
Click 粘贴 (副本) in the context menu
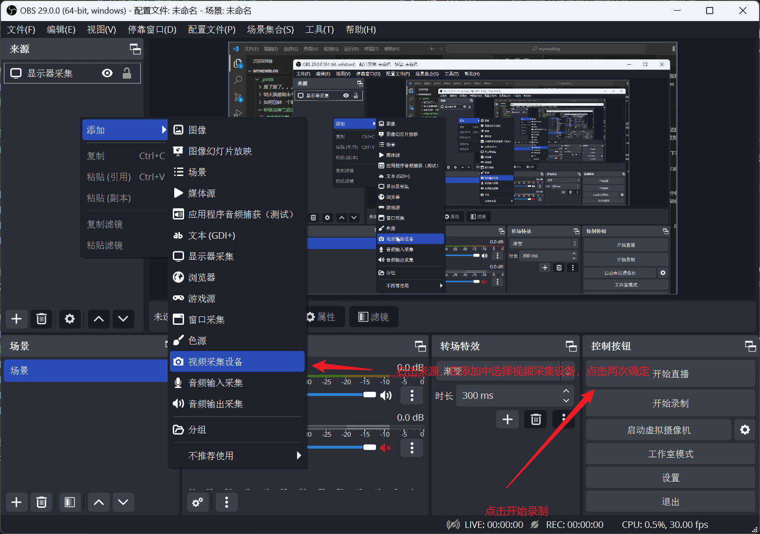pyautogui.click(x=125, y=198)
